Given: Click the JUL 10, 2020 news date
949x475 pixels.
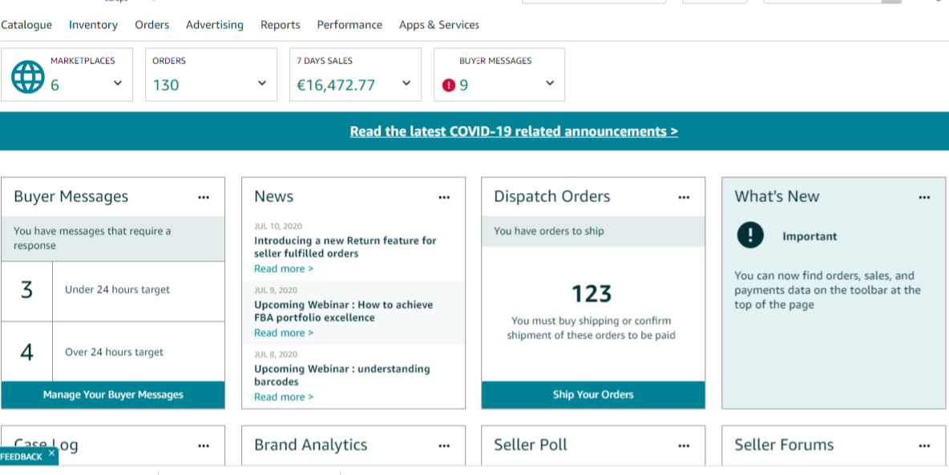Looking at the screenshot, I should click(278, 227).
